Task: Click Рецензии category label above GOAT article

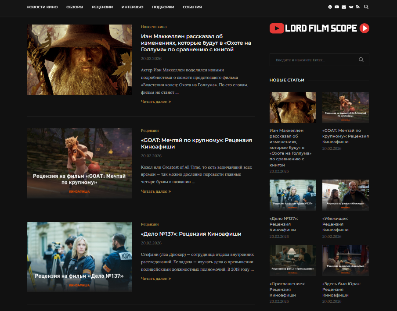Action: pyautogui.click(x=150, y=131)
